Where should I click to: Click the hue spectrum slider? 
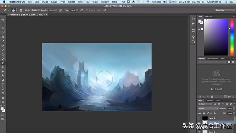[x=232, y=37]
